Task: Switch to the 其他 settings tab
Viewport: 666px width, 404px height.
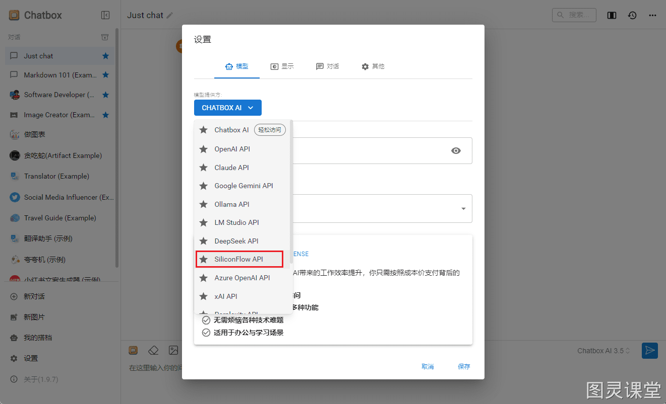Action: pos(373,66)
